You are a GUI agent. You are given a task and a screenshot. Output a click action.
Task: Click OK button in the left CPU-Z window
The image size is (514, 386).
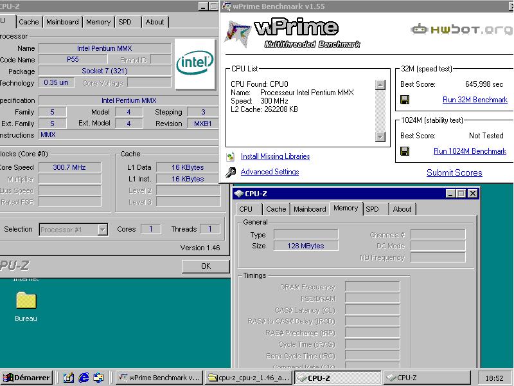point(206,266)
